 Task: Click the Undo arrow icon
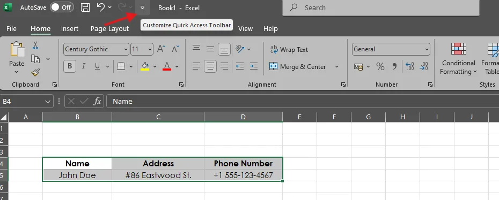100,7
